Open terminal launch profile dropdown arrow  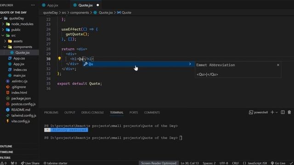tap(277, 112)
